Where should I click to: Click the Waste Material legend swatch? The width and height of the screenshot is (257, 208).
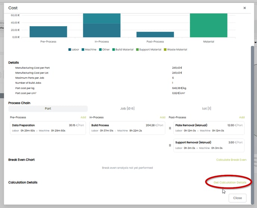[x=165, y=49]
